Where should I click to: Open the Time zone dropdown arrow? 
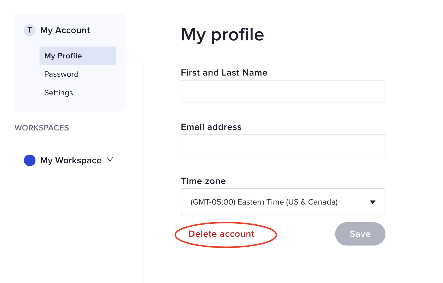tap(372, 202)
